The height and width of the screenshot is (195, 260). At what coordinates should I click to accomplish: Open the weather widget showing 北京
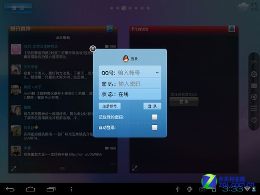[x=248, y=7]
